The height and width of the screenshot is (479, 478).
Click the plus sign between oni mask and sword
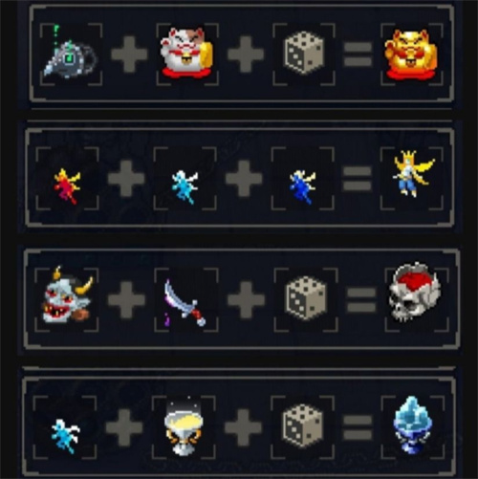pyautogui.click(x=126, y=299)
